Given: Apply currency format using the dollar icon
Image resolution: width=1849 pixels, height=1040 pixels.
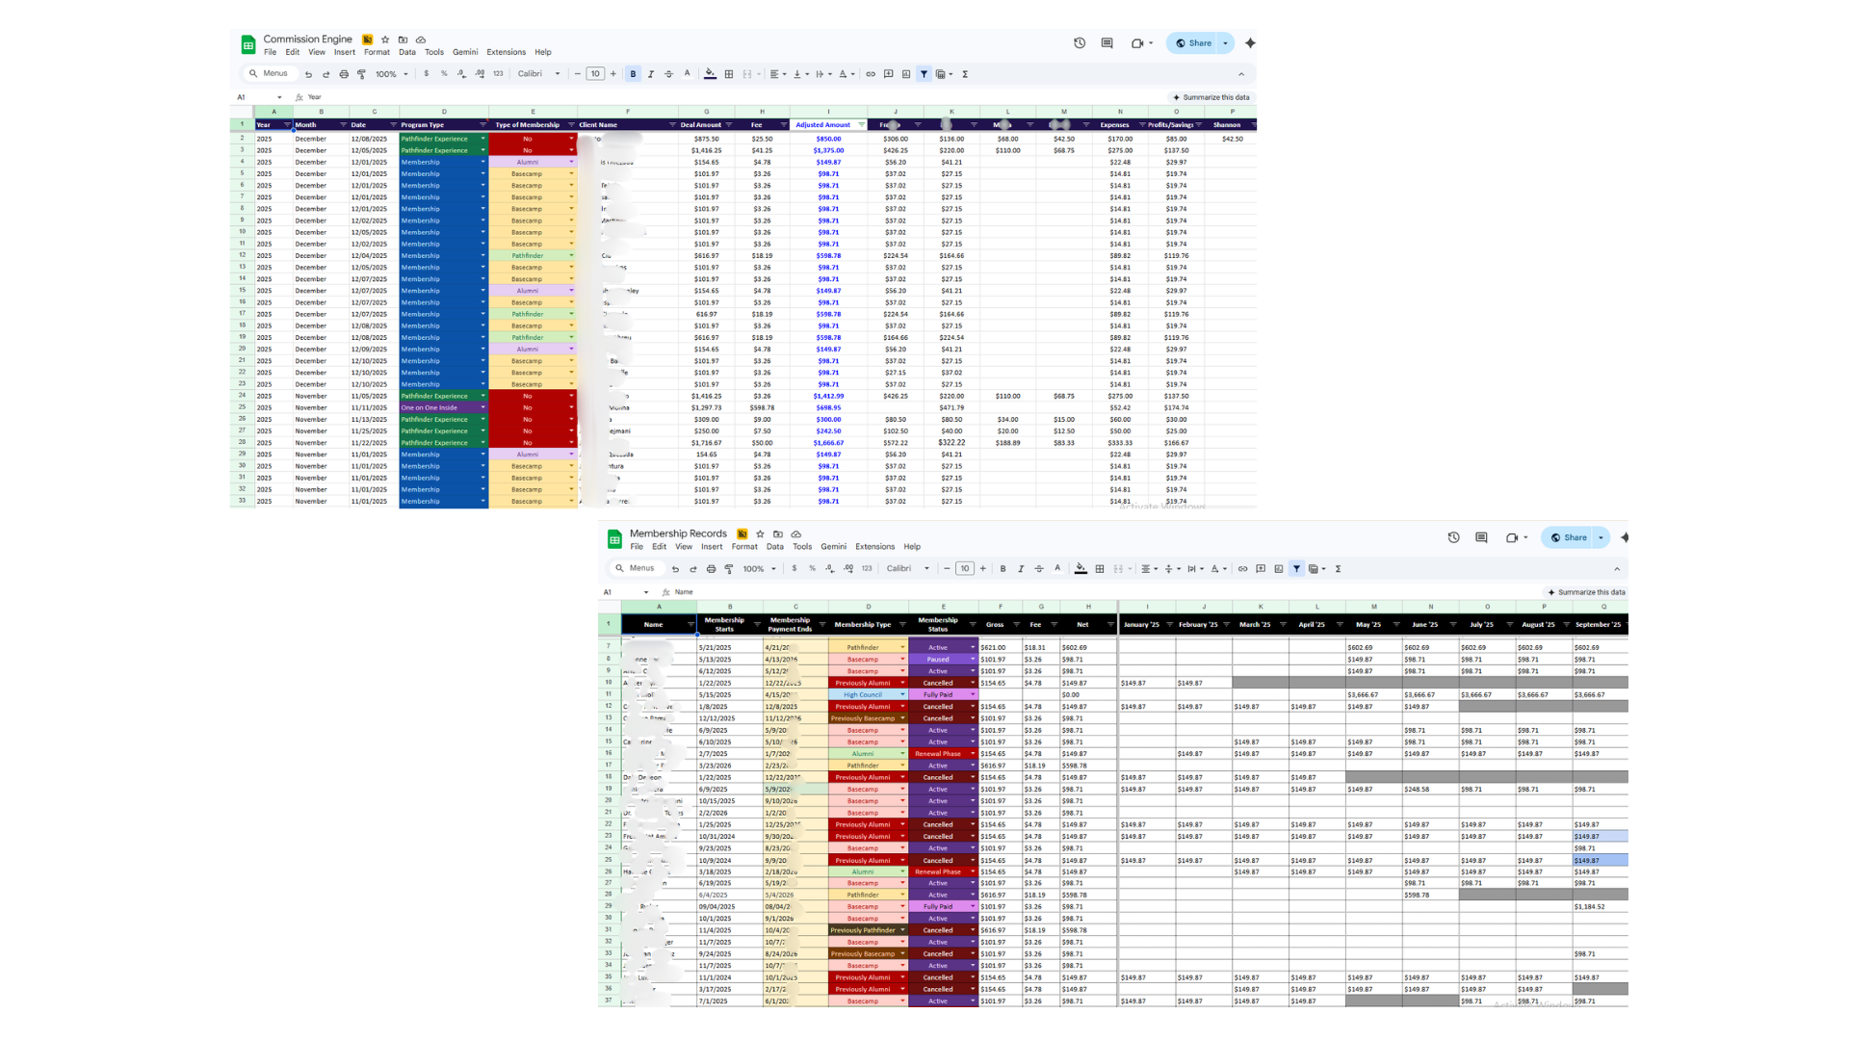Looking at the screenshot, I should (428, 73).
